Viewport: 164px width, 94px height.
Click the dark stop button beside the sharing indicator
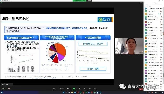click(x=89, y=1)
